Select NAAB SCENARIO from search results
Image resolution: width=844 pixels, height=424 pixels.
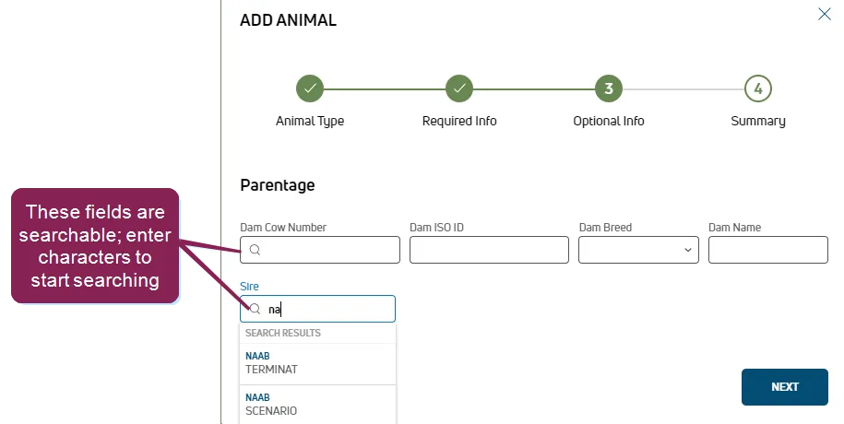(x=317, y=405)
